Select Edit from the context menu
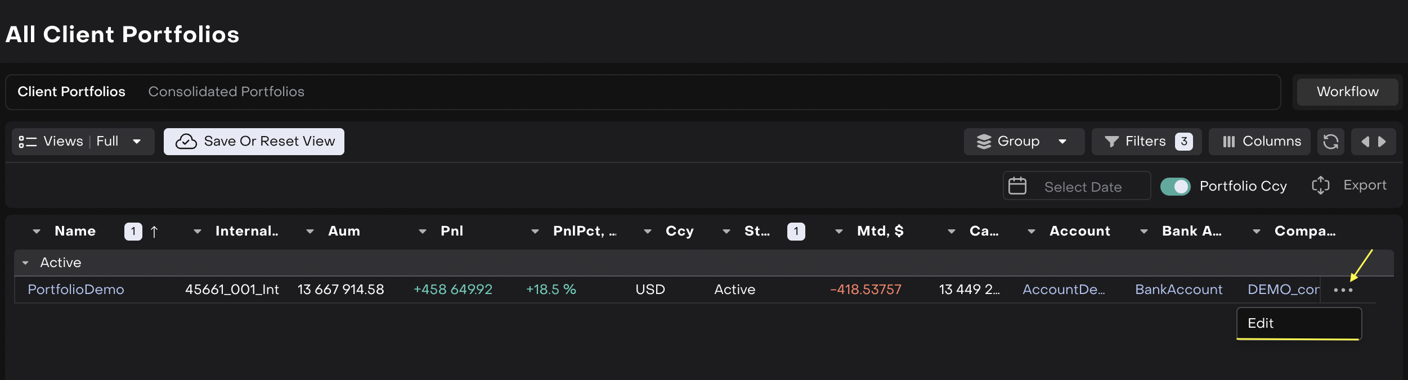The width and height of the screenshot is (1408, 380). 1261,323
